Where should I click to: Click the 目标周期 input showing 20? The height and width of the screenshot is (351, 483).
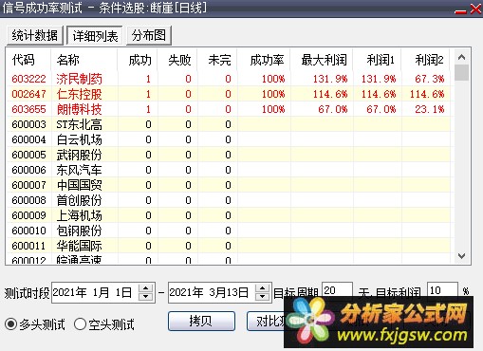(x=337, y=290)
